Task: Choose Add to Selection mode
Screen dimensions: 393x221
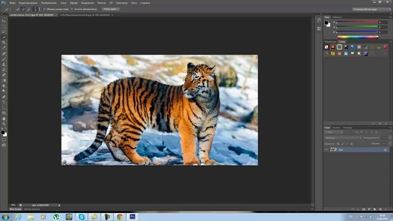Action: tap(23, 9)
